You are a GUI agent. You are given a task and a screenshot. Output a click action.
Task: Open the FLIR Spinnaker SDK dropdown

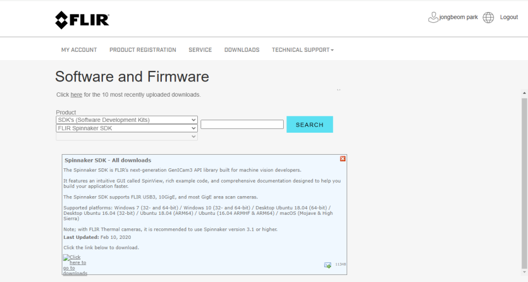click(x=127, y=128)
